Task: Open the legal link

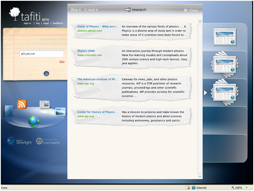Action: pos(46,23)
